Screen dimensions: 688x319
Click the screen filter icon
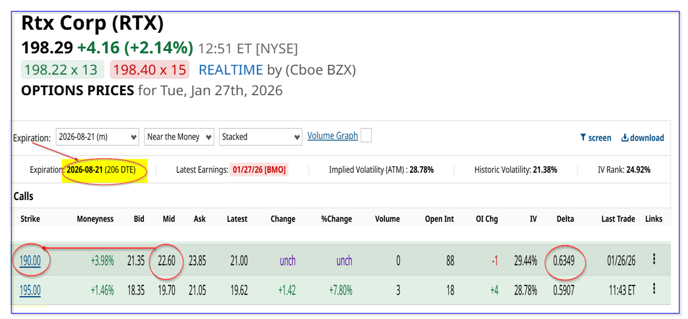pyautogui.click(x=584, y=138)
